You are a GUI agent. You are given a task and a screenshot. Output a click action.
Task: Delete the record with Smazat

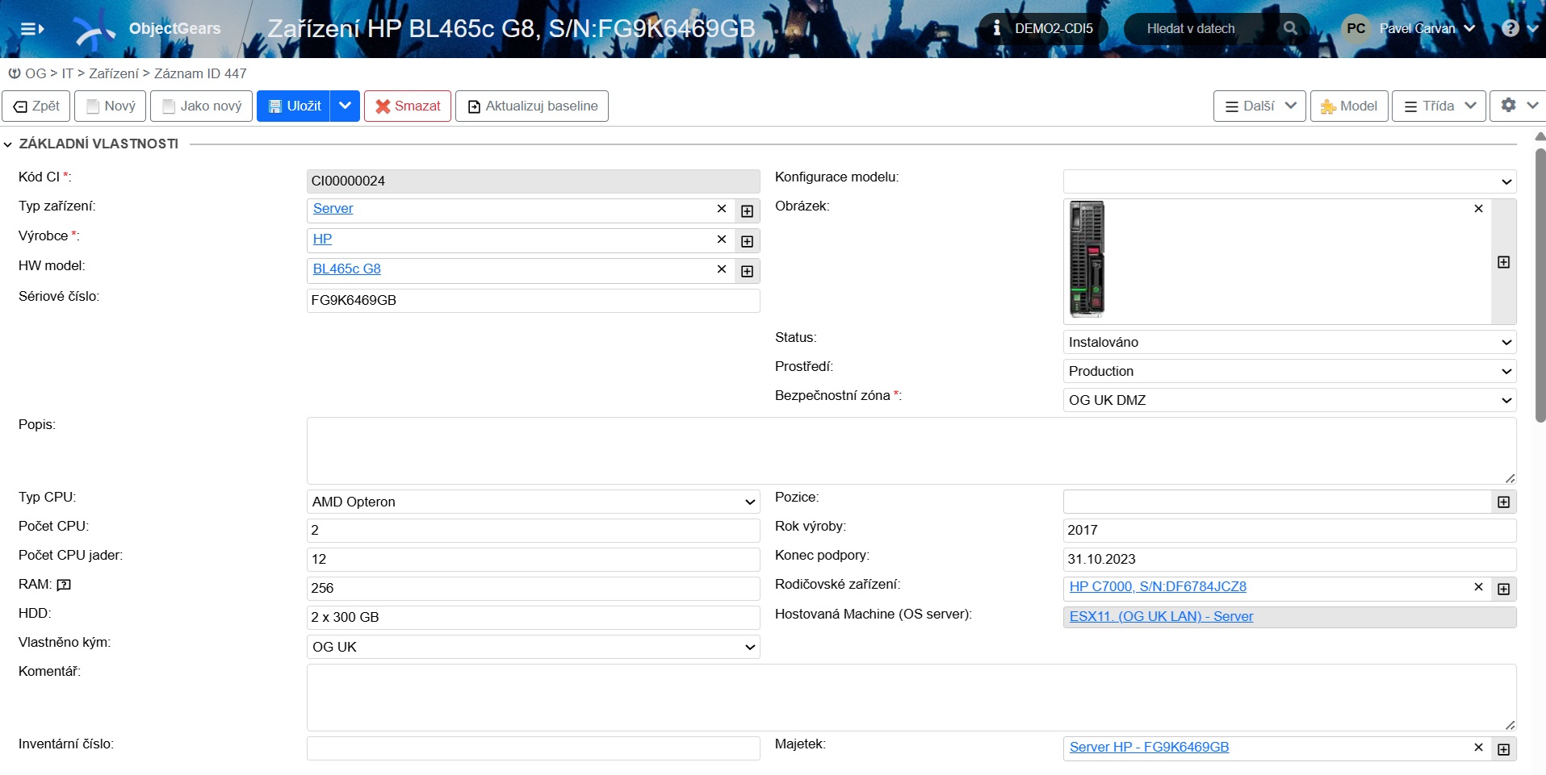point(408,106)
